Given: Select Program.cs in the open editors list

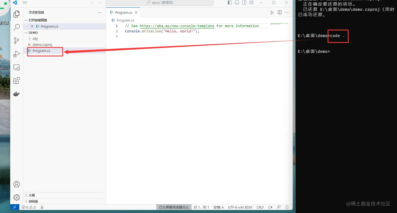Looking at the screenshot, I should [49, 27].
